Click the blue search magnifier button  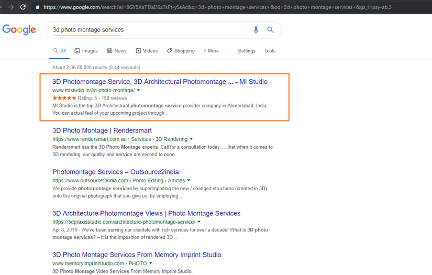click(x=271, y=30)
